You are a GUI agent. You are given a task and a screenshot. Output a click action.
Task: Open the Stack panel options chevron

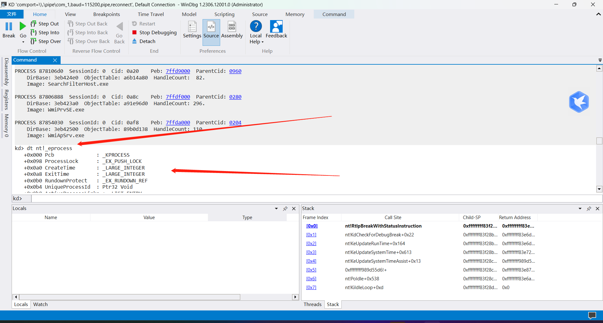(x=580, y=208)
